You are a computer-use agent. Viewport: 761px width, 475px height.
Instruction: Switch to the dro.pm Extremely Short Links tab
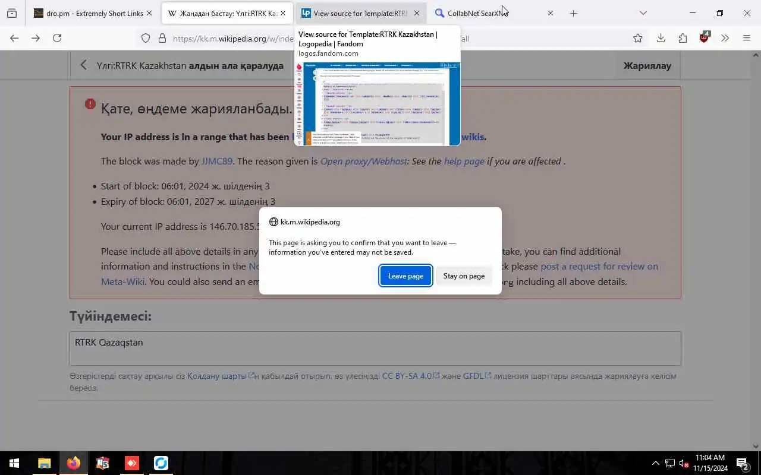tap(94, 13)
